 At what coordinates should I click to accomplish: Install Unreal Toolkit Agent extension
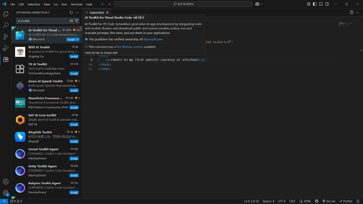tap(74, 159)
